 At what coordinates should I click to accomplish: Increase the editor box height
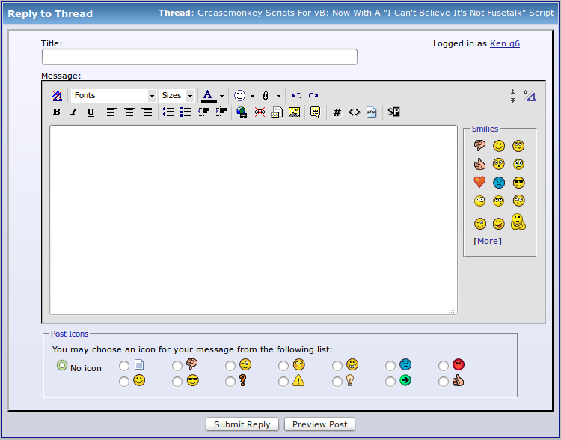[x=512, y=100]
